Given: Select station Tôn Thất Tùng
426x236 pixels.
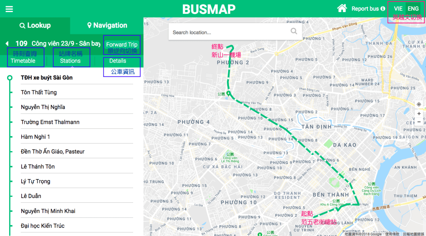Looking at the screenshot, I should (77, 92).
